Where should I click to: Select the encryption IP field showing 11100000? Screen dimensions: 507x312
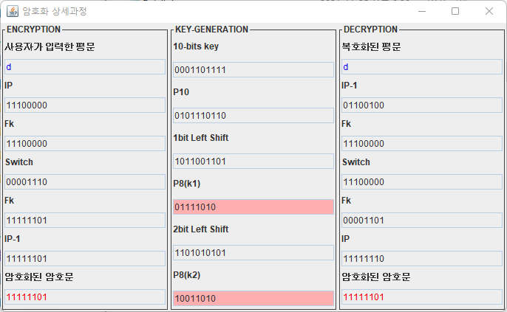85,105
